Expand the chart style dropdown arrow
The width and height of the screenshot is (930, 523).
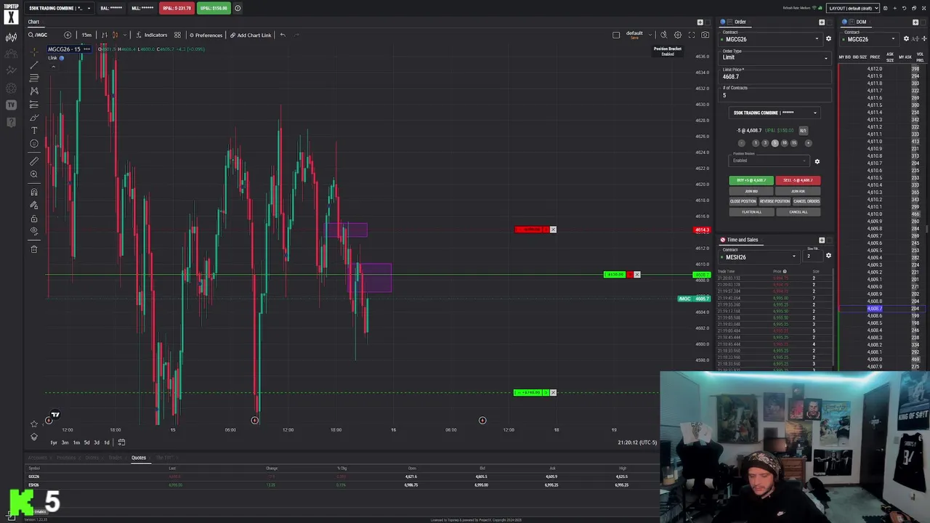pos(124,35)
